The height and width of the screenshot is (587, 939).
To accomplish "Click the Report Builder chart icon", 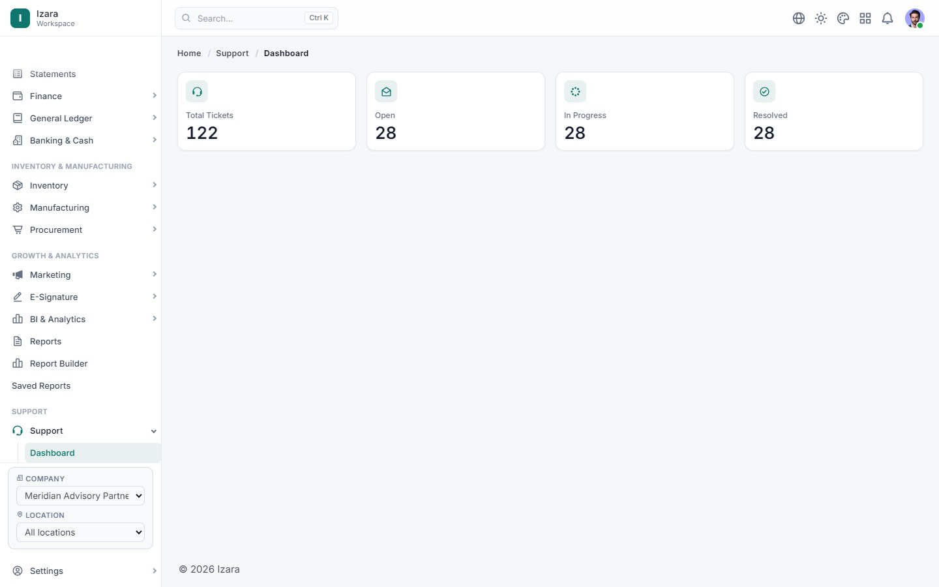I will click(x=18, y=363).
